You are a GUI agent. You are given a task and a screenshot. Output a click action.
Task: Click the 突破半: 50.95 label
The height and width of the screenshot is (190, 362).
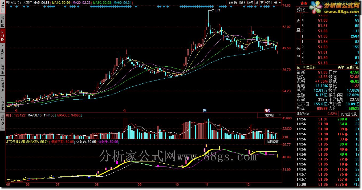pyautogui.click(x=108, y=142)
